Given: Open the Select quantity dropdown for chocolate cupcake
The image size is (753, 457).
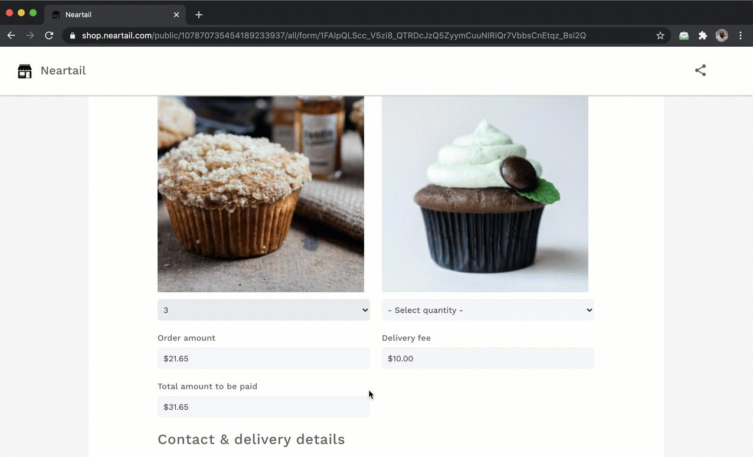Looking at the screenshot, I should point(487,309).
